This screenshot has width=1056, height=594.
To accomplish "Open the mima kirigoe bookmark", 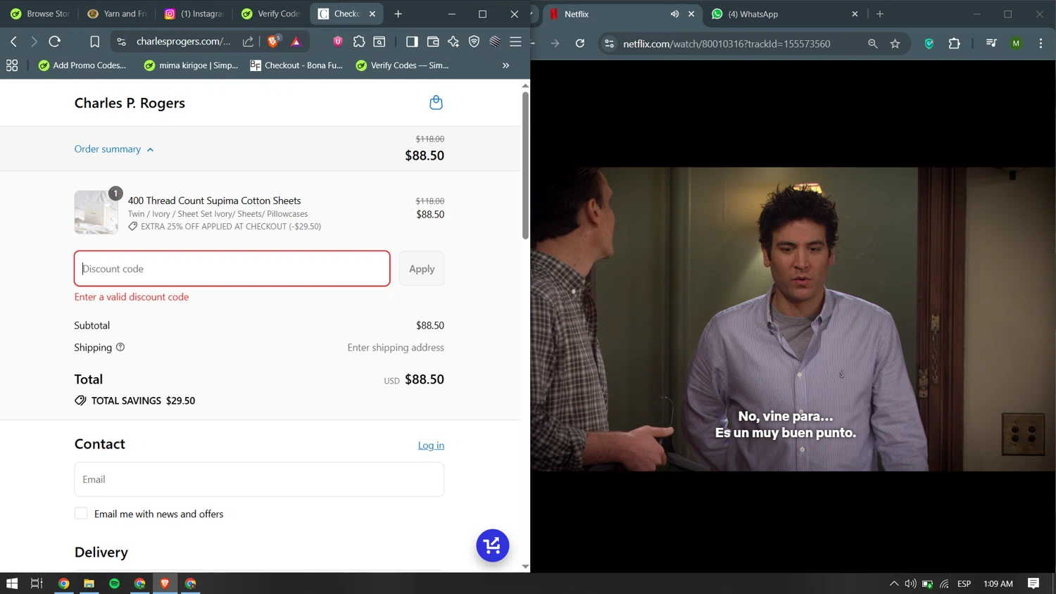I will [x=191, y=65].
